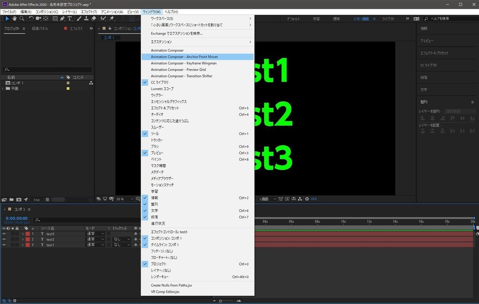This screenshot has height=304, width=479.
Task: Select the Brush tool
Action: (79, 18)
